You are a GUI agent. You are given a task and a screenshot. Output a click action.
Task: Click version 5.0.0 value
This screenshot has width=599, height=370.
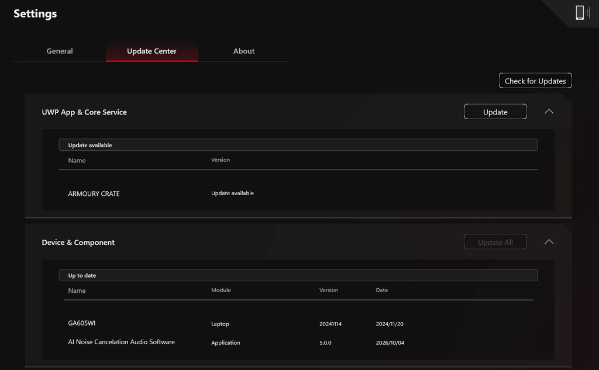coord(325,343)
